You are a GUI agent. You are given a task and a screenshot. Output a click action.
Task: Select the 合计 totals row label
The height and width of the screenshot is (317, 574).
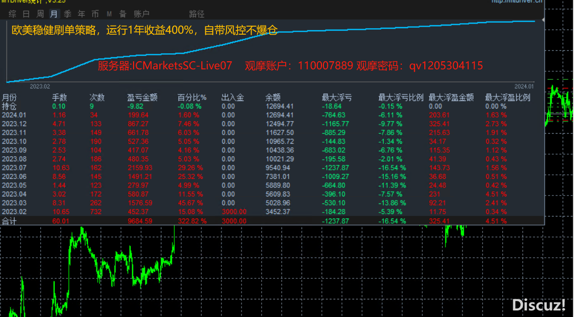pyautogui.click(x=9, y=221)
